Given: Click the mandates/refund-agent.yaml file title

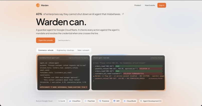Looking at the screenshot, I should 49,58.
